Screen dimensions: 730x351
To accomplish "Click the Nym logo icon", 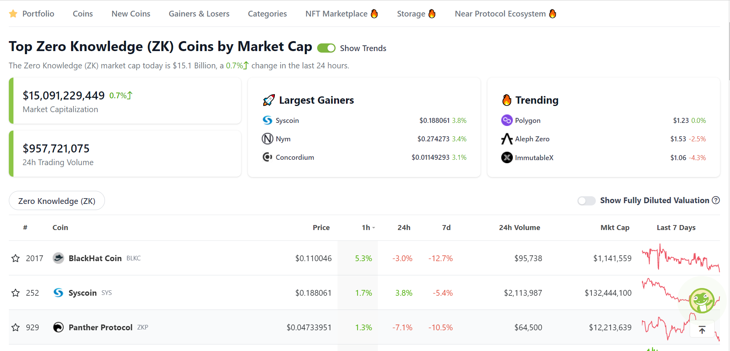I will [x=268, y=139].
